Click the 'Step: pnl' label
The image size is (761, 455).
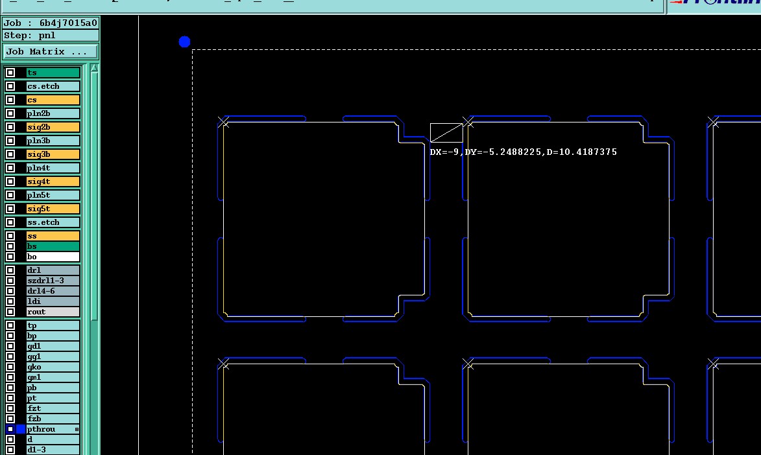(30, 36)
